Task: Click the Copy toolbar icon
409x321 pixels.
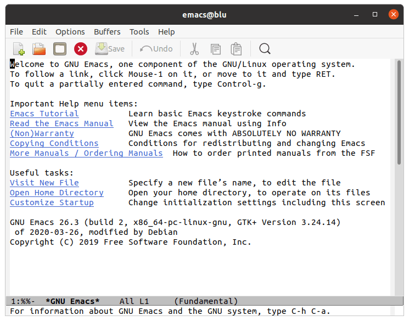Action: click(215, 49)
